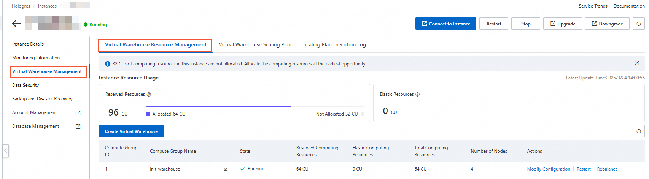Viewport: 649px width, 179px height.
Task: Open Database Management external link icon
Action: coord(78,127)
